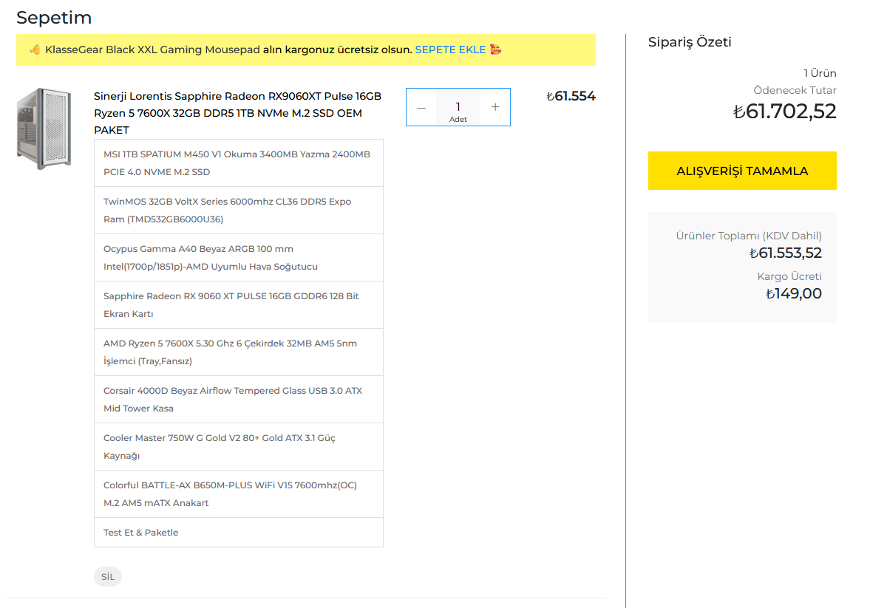Screen dimensions: 887x608
Task: Increase quantity with the plus button
Action: (495, 107)
